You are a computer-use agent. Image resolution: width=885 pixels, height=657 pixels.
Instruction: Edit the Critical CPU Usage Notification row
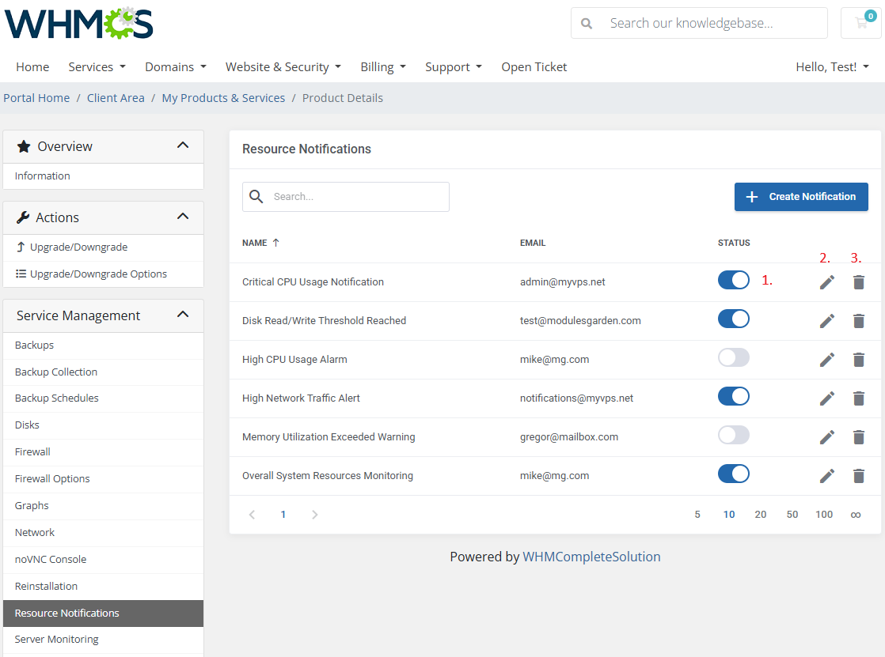827,282
